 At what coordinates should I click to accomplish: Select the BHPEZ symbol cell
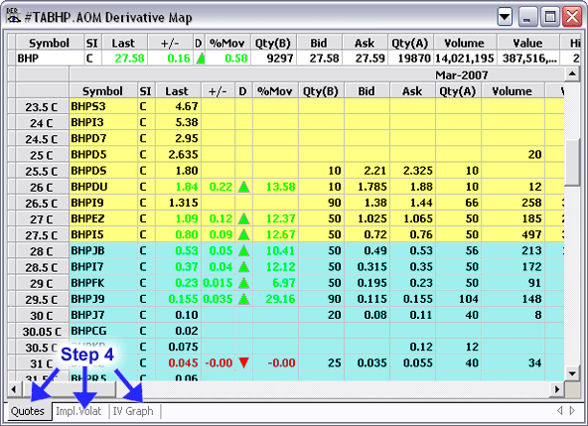103,218
